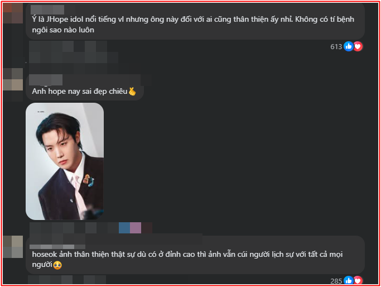
Task: Select the 'Anh hope nay sai đẹp chiêu' comment
Action: click(x=85, y=87)
